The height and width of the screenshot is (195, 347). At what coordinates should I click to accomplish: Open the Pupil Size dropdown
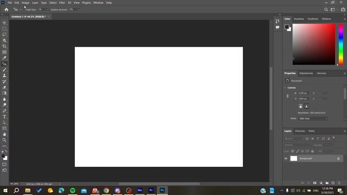47,10
